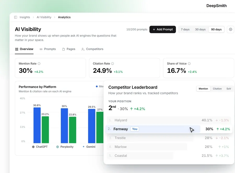Click the up arrow in Marlow row
This screenshot has height=173, width=235.
point(220,147)
